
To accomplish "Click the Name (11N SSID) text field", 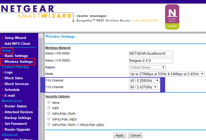I will coord(151,53).
